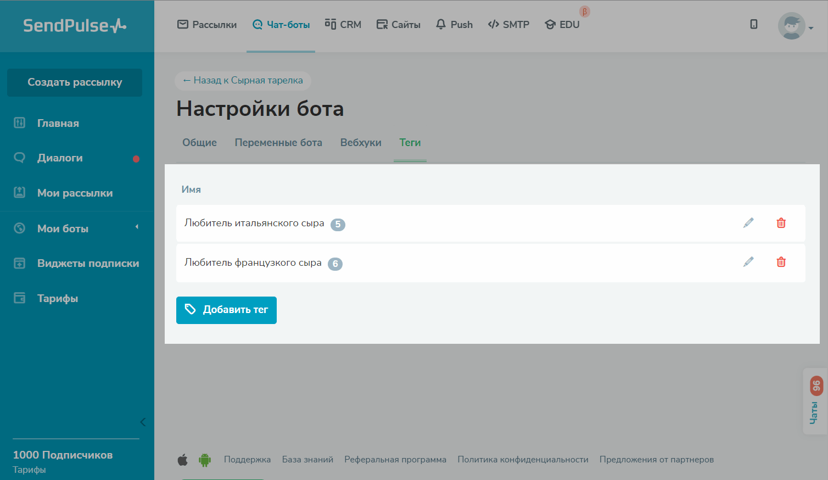Open the mobile device icon in header
The image size is (828, 480).
point(754,24)
